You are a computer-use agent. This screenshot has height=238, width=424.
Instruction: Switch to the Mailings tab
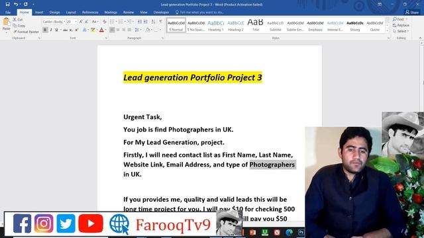pyautogui.click(x=111, y=13)
